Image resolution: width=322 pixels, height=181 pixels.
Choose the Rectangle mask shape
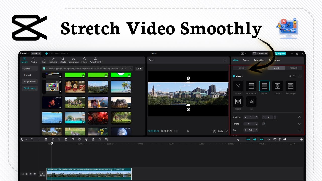click(x=290, y=86)
